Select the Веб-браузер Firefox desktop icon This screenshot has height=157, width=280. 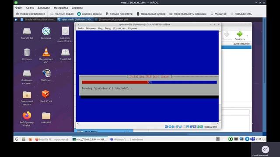coord(27,119)
